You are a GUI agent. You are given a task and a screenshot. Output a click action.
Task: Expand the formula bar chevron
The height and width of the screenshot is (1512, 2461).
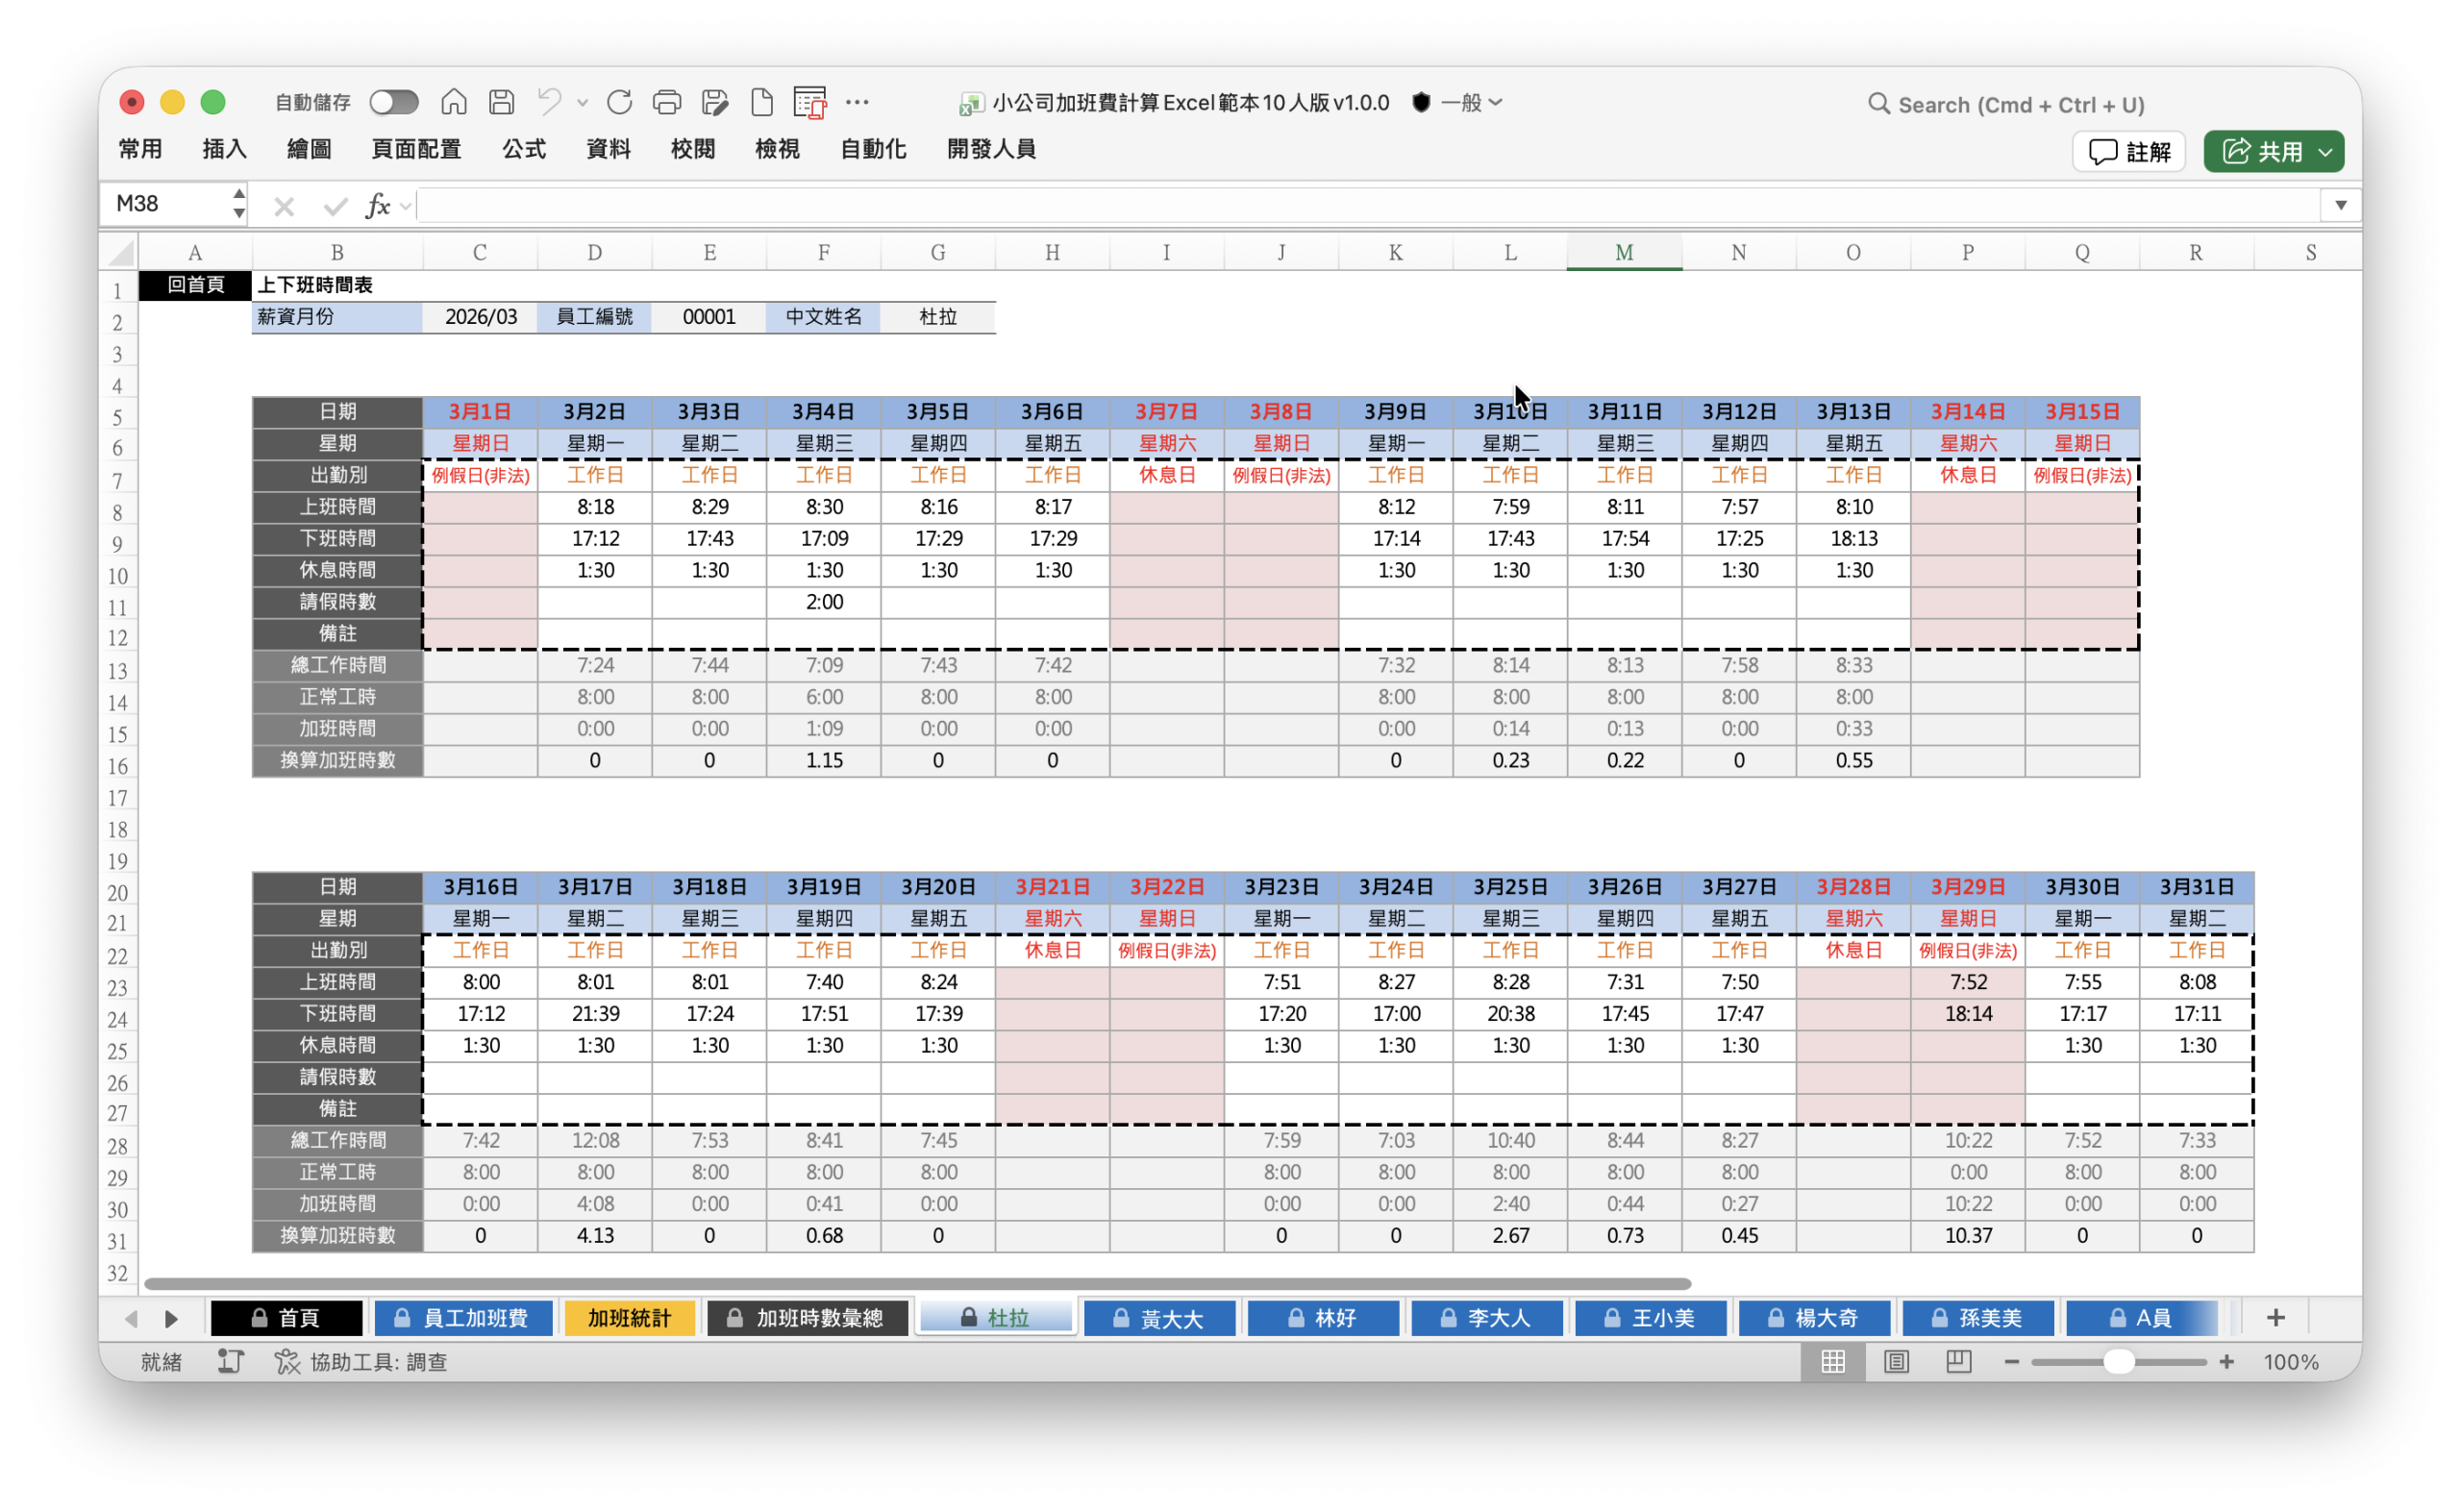[x=2340, y=206]
